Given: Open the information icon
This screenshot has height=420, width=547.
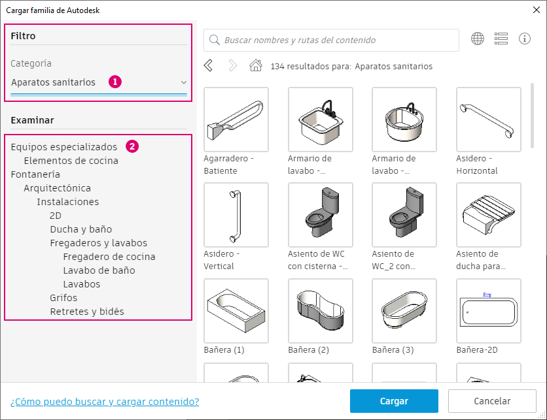Looking at the screenshot, I should click(x=524, y=39).
